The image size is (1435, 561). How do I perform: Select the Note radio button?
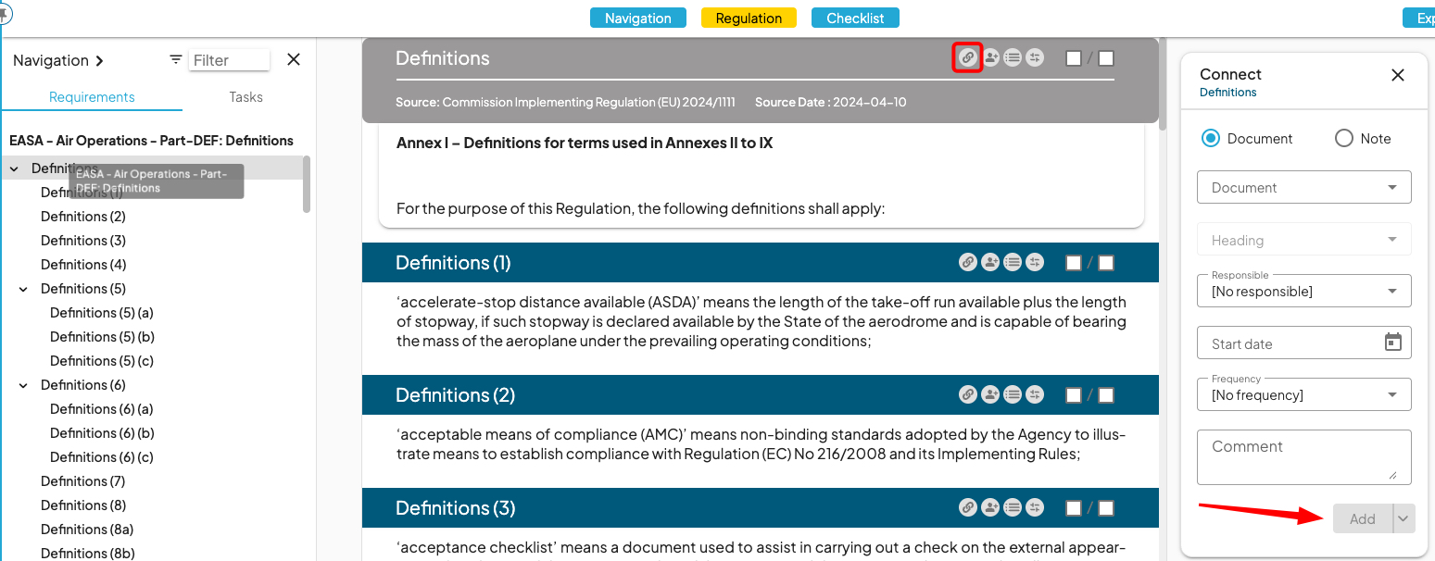[x=1344, y=138]
